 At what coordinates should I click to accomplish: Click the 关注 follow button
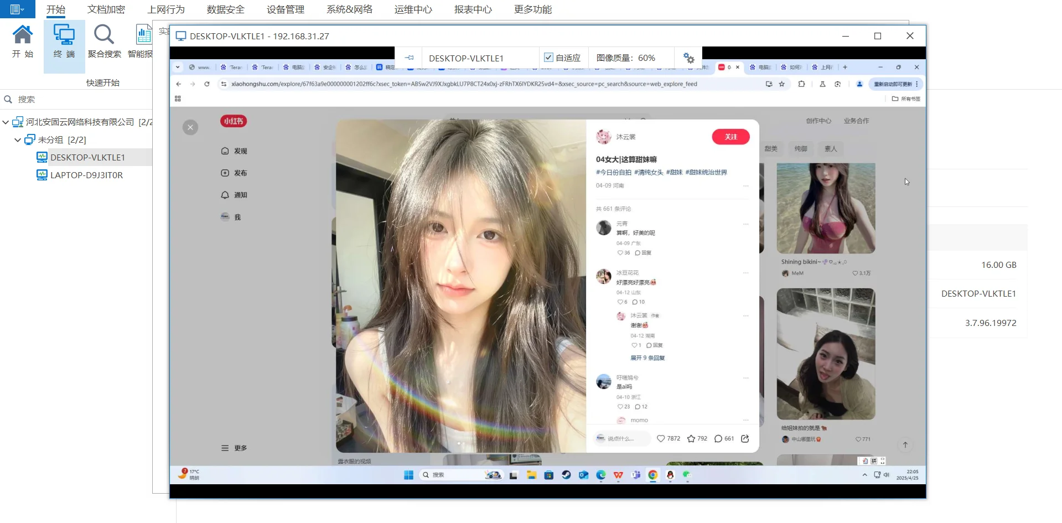(731, 137)
